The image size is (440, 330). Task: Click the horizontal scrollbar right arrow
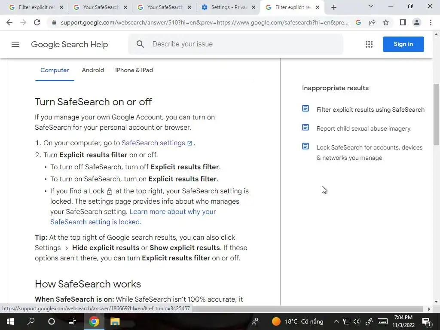pyautogui.click(x=429, y=309)
